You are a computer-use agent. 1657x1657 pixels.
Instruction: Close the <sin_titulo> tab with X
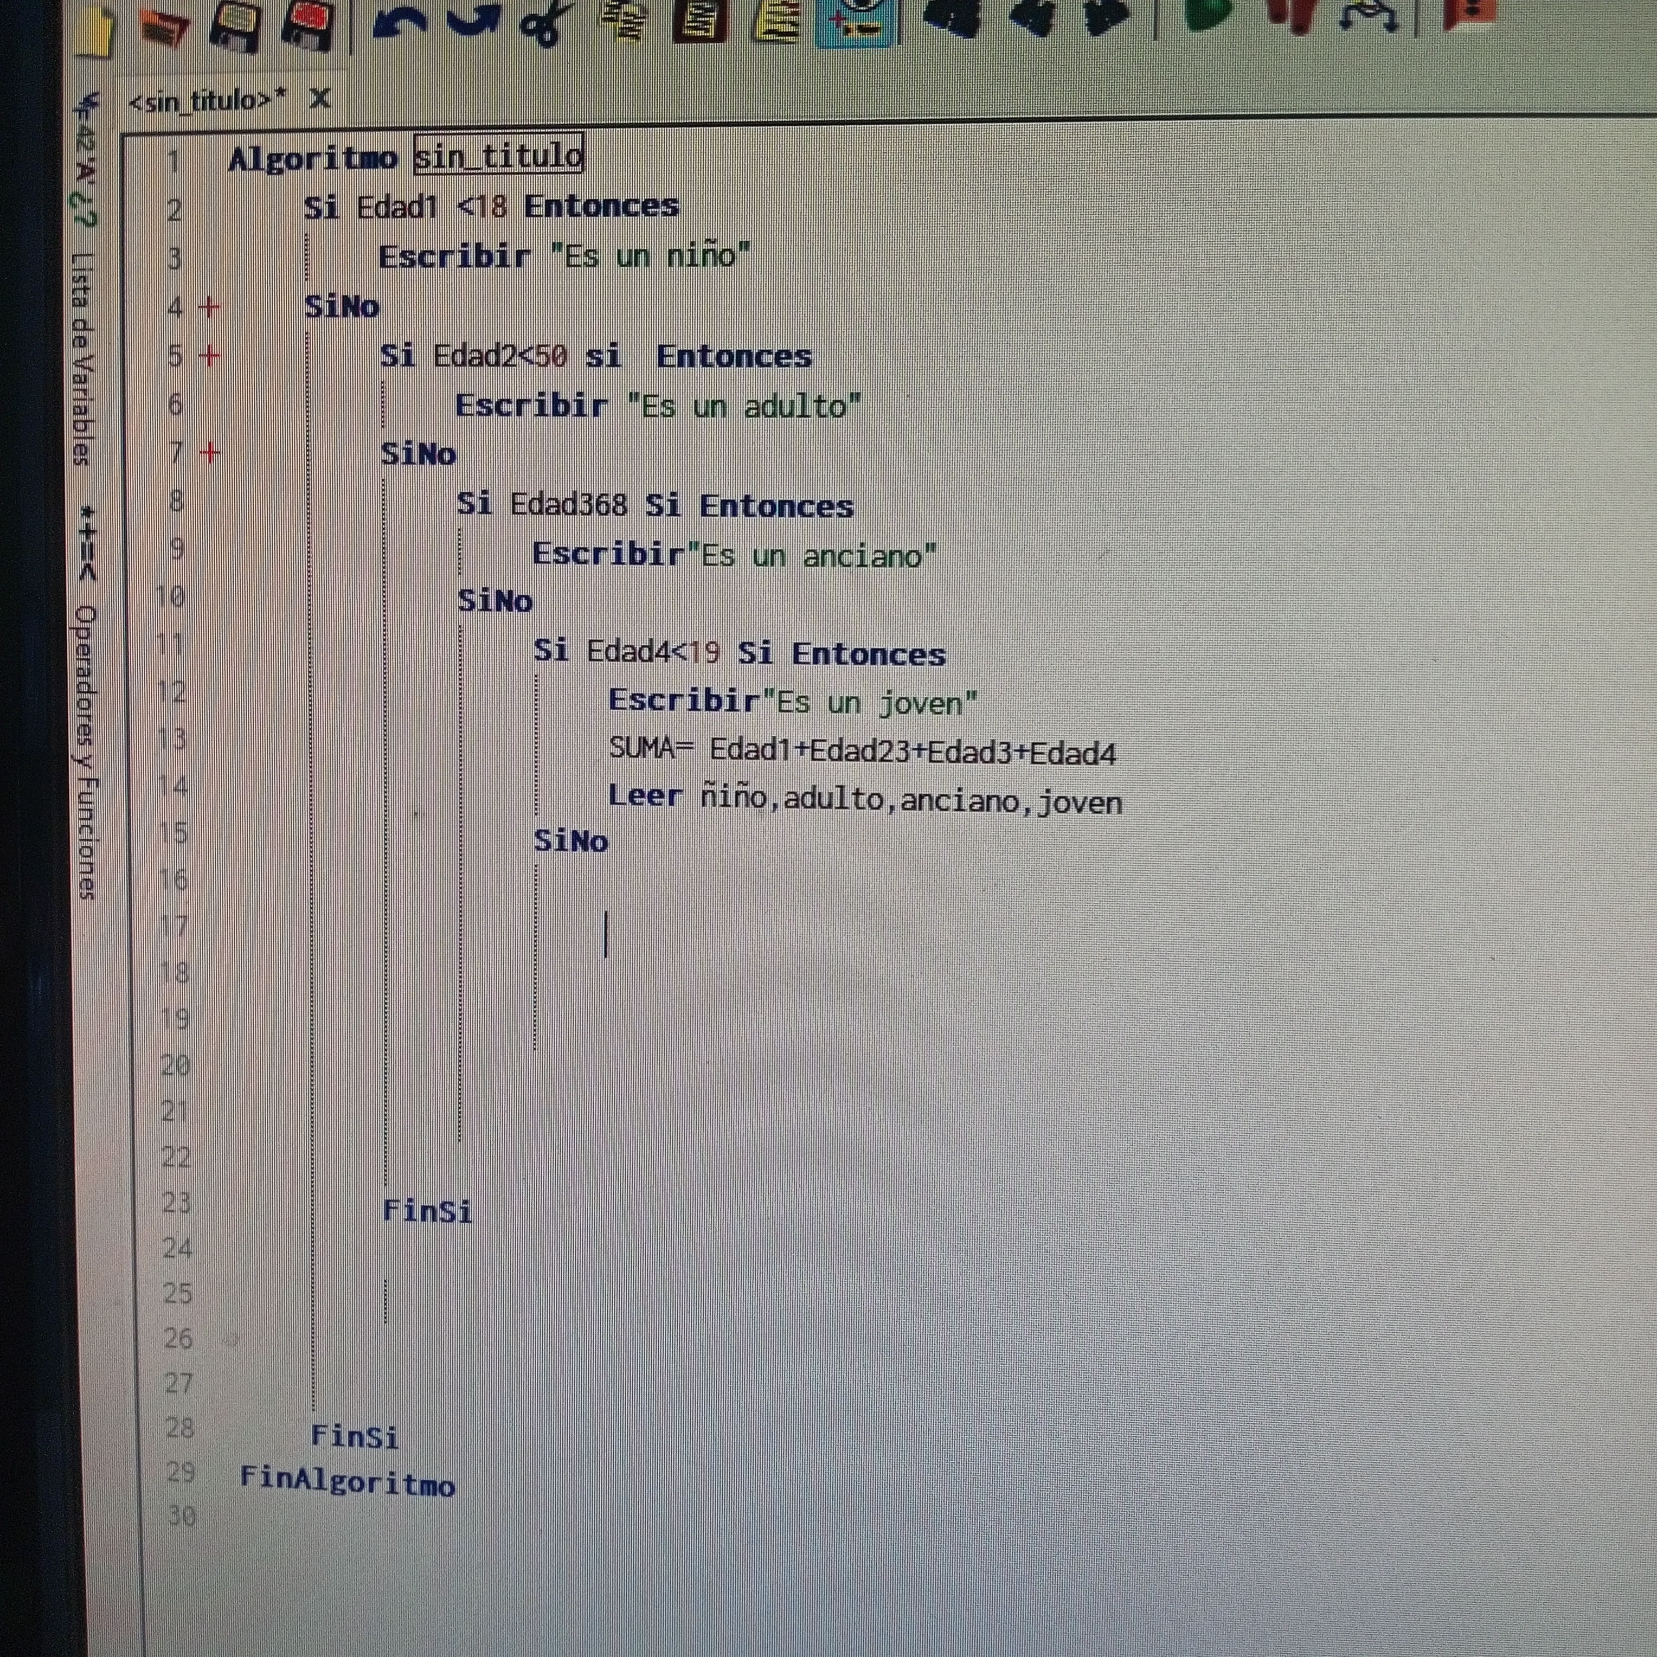tap(320, 99)
